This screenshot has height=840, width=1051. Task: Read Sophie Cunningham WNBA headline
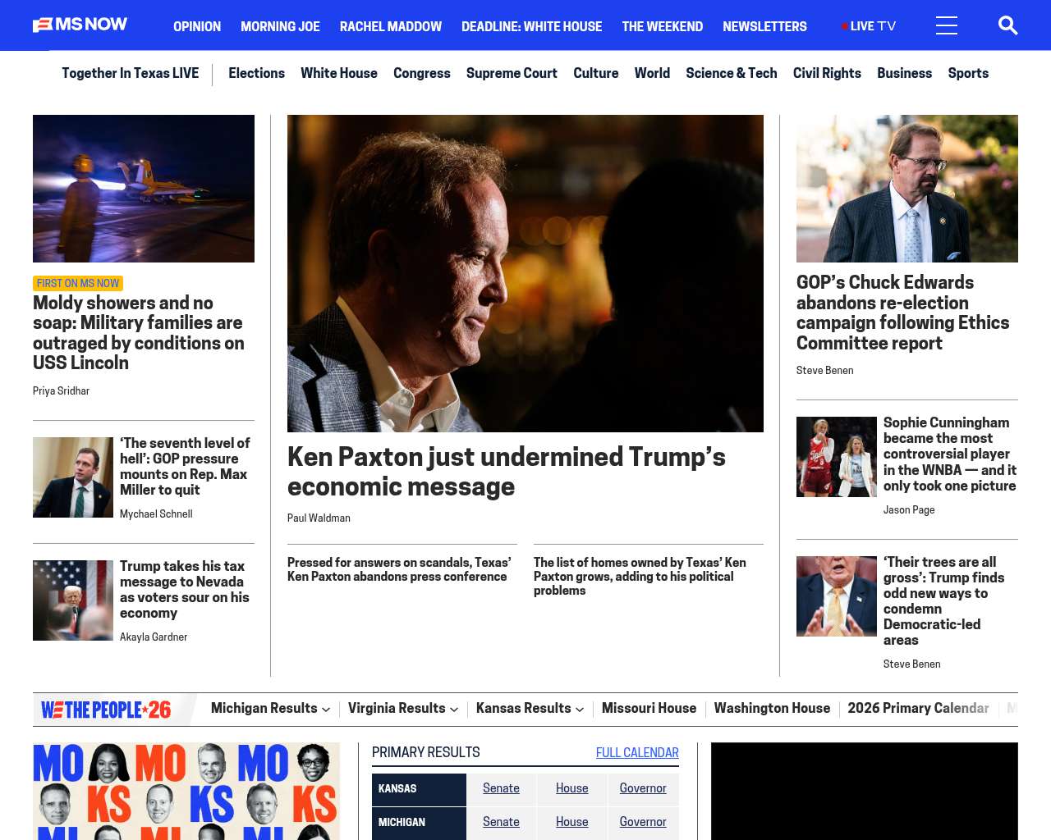[x=950, y=454]
